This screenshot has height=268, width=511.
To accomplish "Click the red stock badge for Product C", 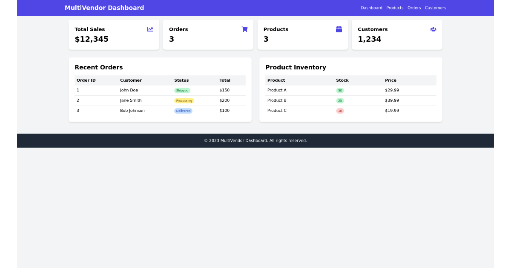I will [x=340, y=111].
